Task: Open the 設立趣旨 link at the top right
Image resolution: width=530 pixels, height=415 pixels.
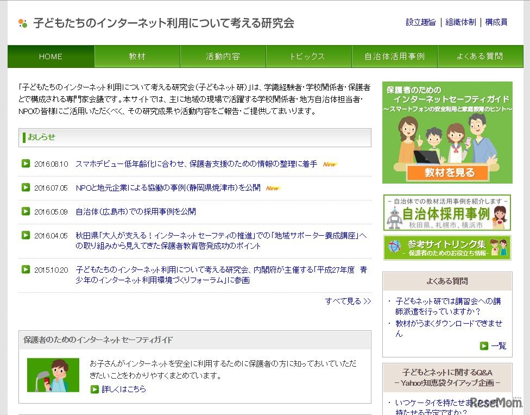Action: [420, 23]
